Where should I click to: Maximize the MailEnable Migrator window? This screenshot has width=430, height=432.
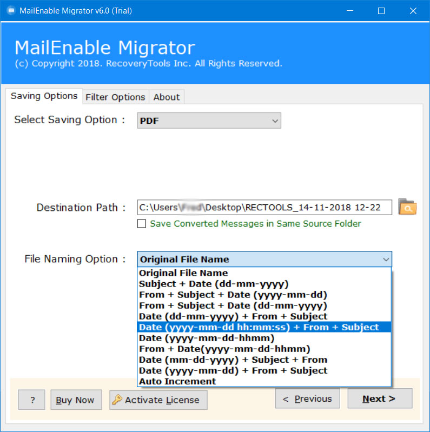pos(381,11)
